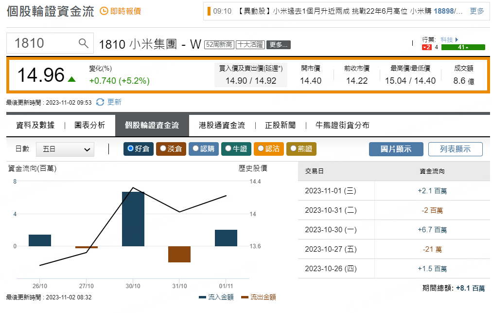The width and height of the screenshot is (492, 313).
Task: Click the +0.740 (+5.2%) change value
Action: 119,81
